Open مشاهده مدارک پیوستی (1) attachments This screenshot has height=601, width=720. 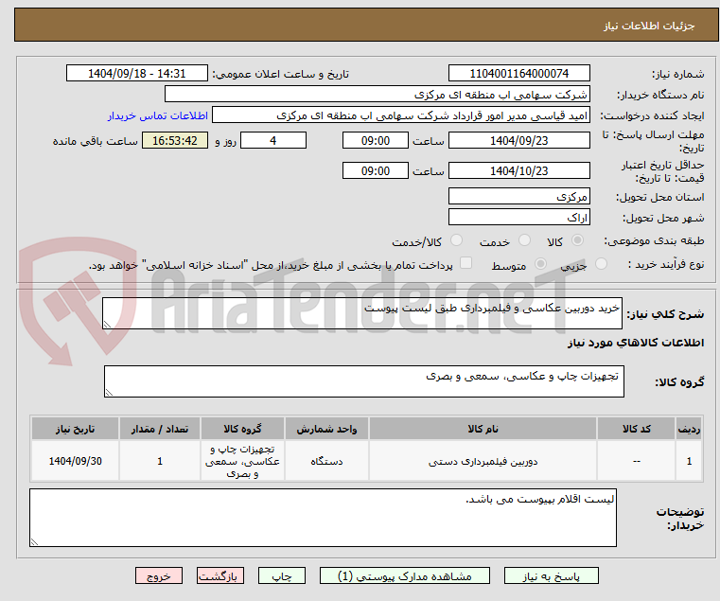click(405, 575)
